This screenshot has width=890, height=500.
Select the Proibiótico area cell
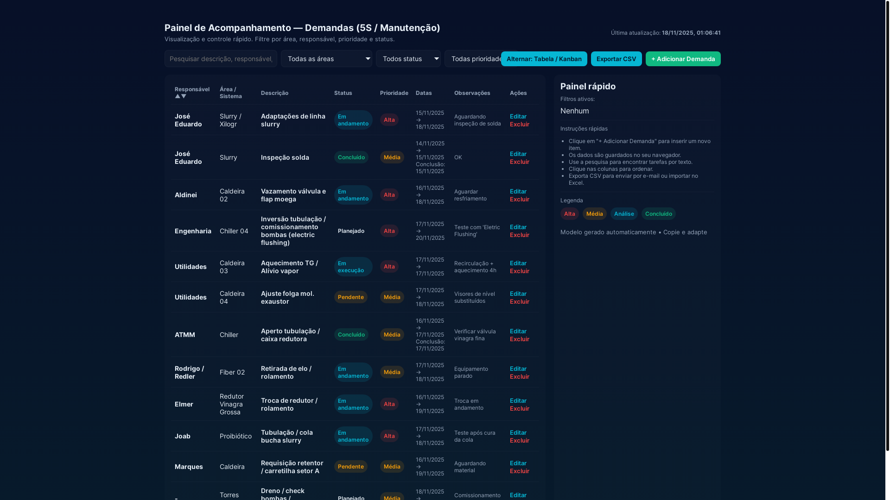(x=235, y=436)
